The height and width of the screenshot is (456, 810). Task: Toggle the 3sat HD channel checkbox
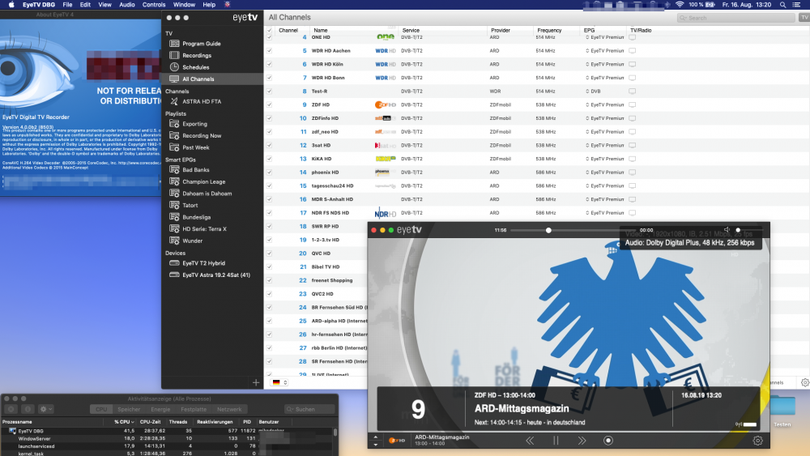269,146
